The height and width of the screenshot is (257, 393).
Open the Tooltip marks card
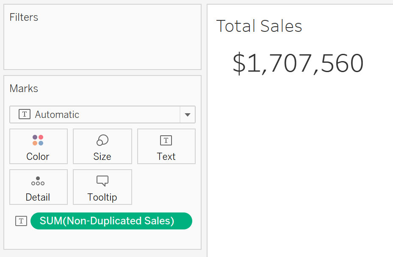click(x=102, y=187)
